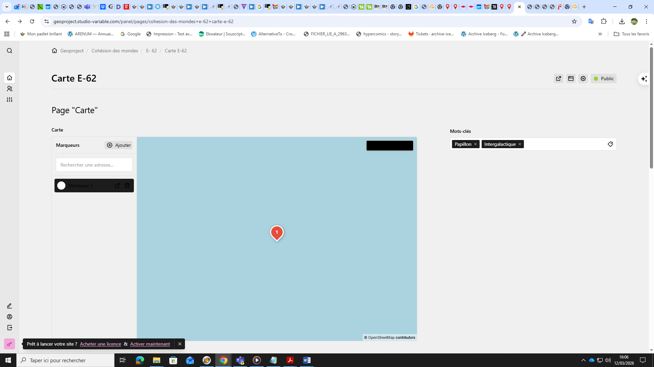654x367 pixels.
Task: Toggle the Public page status button
Action: [x=604, y=78]
